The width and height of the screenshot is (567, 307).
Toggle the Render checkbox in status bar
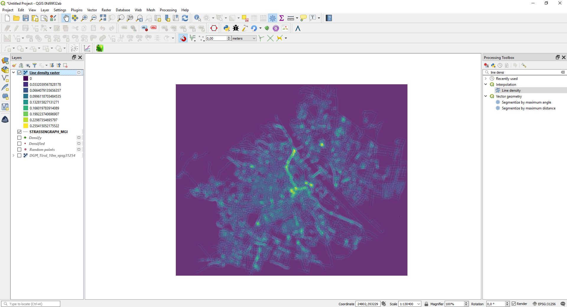(x=514, y=304)
